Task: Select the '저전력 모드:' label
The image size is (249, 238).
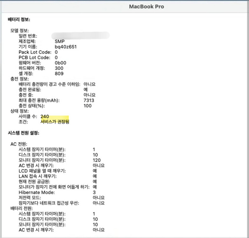Action: [30, 198]
